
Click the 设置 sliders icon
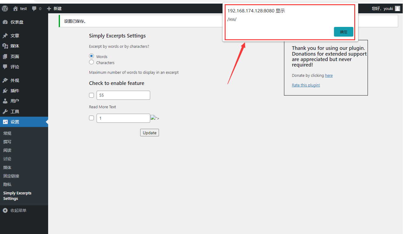5,122
